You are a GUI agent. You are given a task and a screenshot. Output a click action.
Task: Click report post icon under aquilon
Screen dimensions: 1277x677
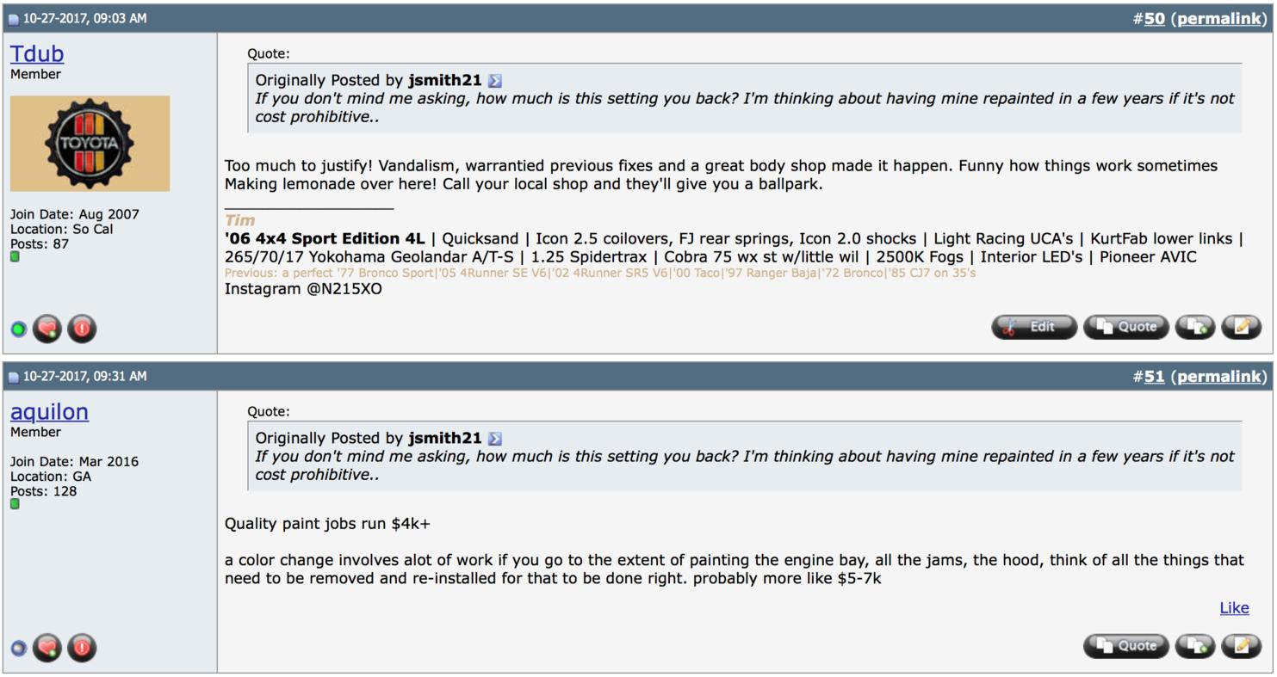click(x=82, y=648)
